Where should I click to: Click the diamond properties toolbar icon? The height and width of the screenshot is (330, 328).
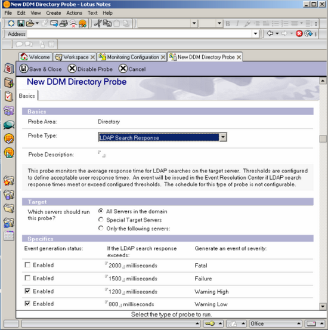click(11, 23)
